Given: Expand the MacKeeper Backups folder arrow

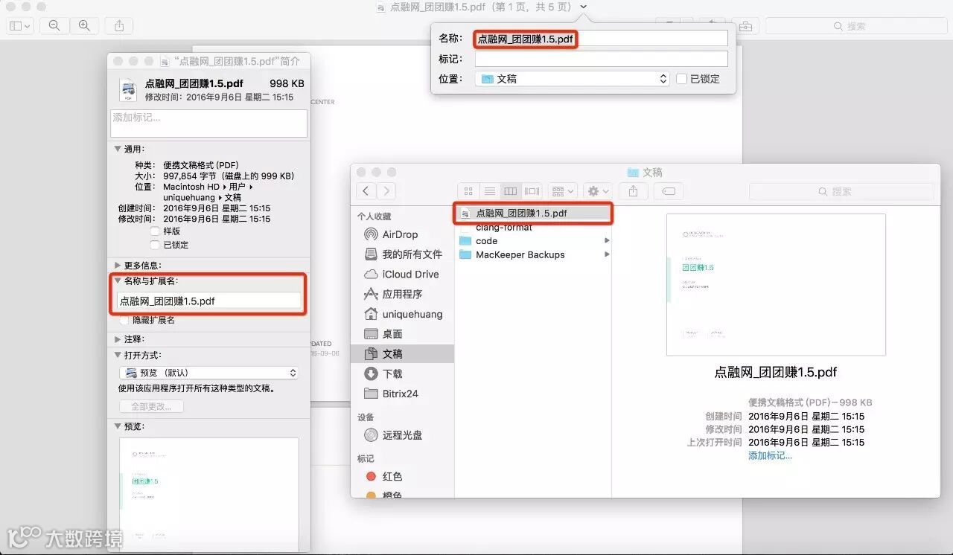Looking at the screenshot, I should click(x=607, y=254).
